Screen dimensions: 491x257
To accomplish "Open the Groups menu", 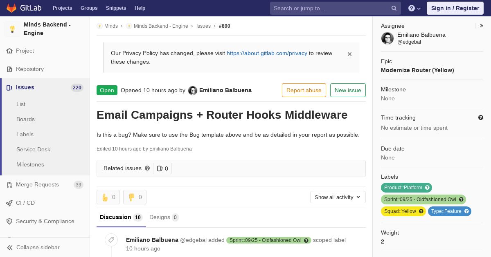I will click(x=89, y=8).
